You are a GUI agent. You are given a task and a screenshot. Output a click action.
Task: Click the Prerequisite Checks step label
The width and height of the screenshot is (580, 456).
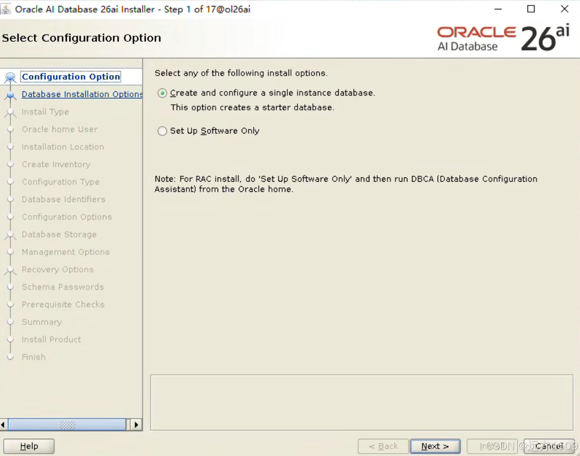[63, 304]
